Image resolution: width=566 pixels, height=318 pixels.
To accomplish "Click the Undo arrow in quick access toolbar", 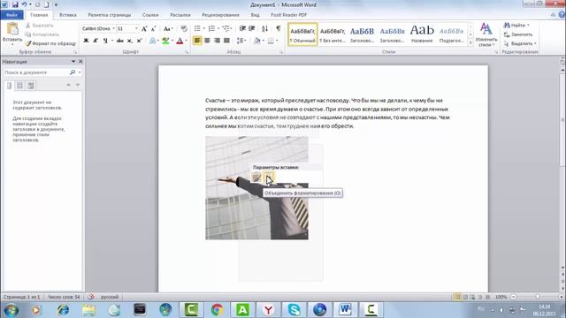I will pos(24,4).
